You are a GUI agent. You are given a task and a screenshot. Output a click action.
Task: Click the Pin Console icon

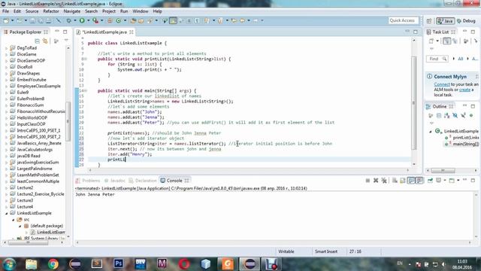coord(430,181)
